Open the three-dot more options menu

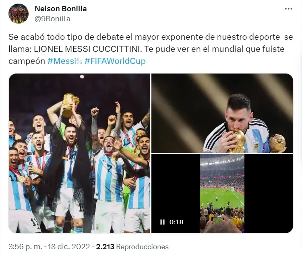[x=288, y=9]
